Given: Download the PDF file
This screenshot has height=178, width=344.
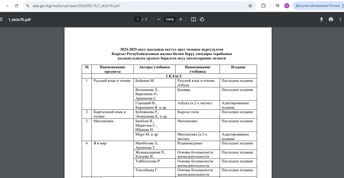Looking at the screenshot, I should pyautogui.click(x=322, y=19).
